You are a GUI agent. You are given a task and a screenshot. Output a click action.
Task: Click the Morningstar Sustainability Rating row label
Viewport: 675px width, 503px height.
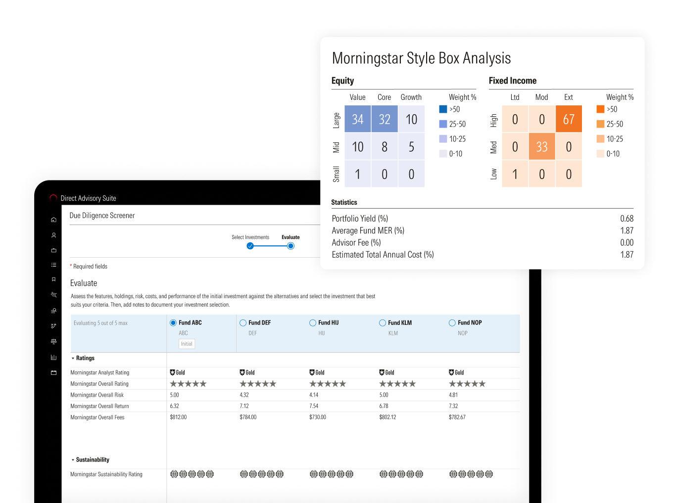106,474
